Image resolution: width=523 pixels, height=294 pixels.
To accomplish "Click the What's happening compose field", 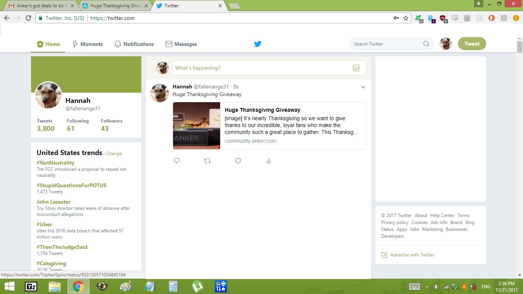I will point(269,68).
